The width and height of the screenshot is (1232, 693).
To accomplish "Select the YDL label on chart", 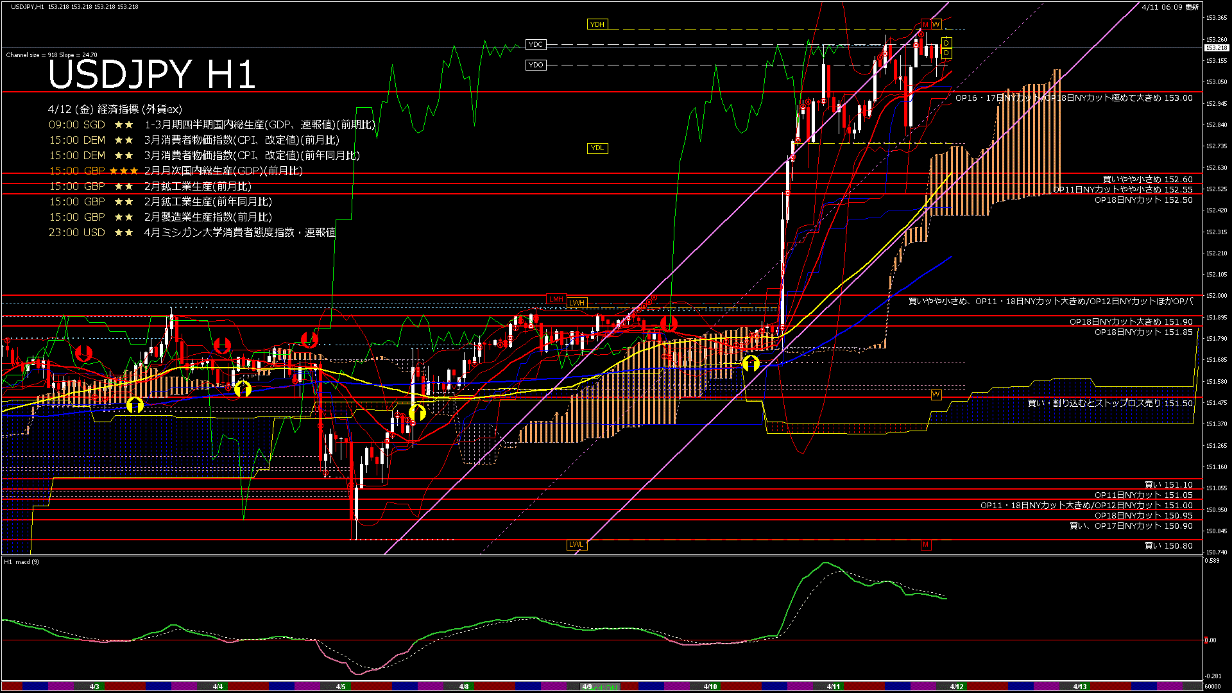I will coord(597,148).
